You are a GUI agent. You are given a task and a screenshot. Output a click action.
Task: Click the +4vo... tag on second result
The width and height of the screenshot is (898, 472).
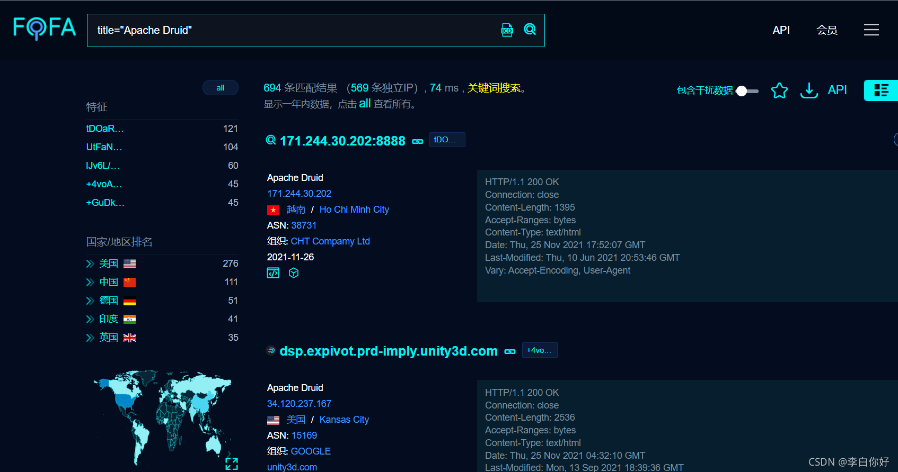click(540, 350)
